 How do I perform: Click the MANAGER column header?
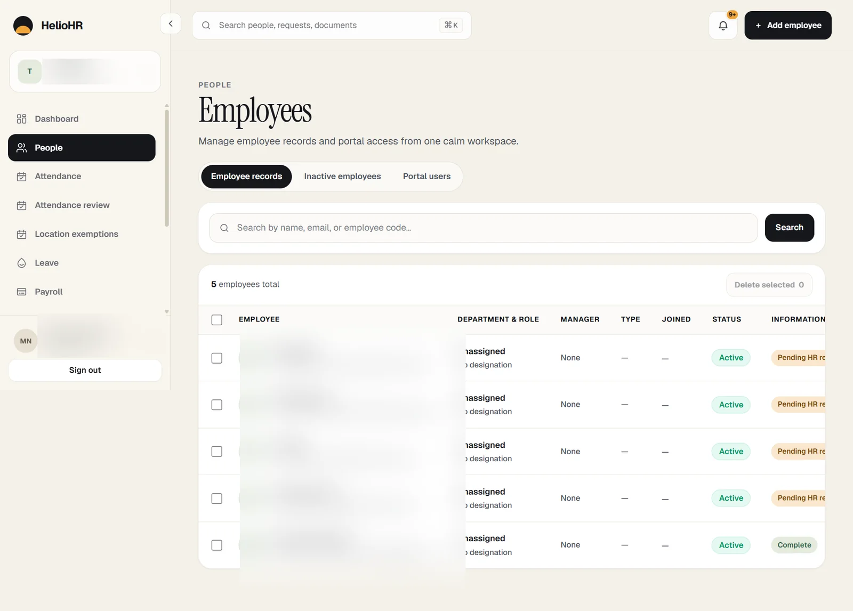pyautogui.click(x=580, y=319)
